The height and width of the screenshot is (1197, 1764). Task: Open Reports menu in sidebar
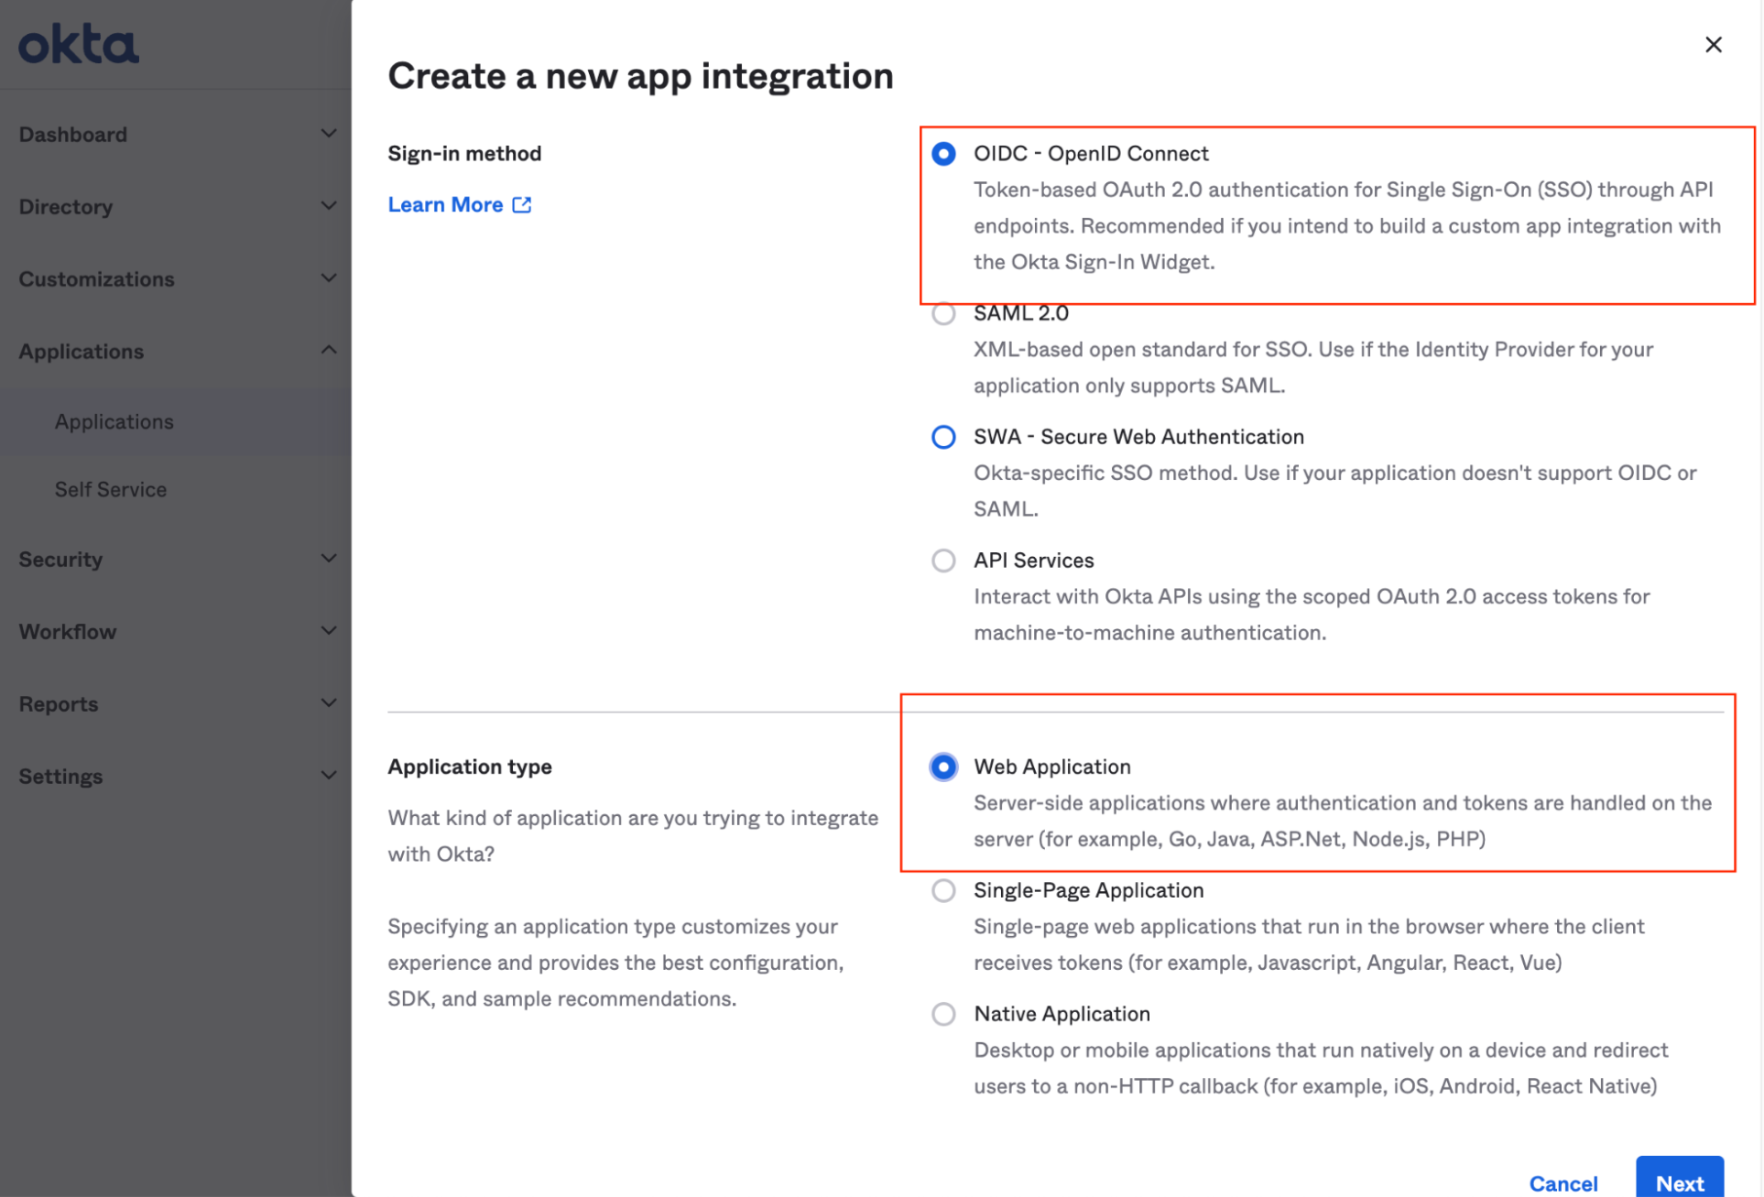[x=59, y=704]
